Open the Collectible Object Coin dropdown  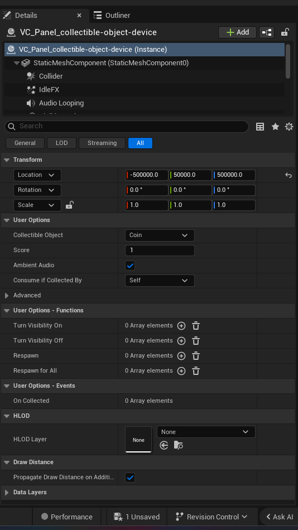[x=160, y=235]
